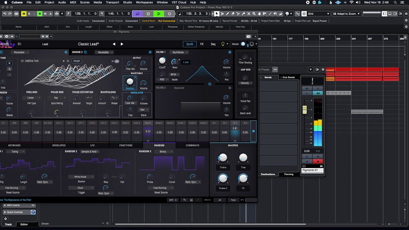Switch to Cue Sends tab
This screenshot has width=409, height=230.
pyautogui.click(x=288, y=77)
